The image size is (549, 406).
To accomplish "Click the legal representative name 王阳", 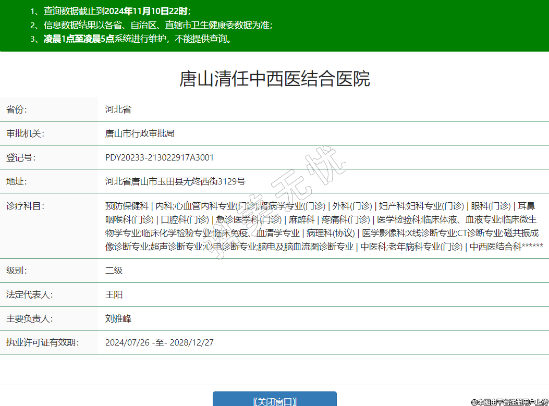I will click(x=114, y=294).
